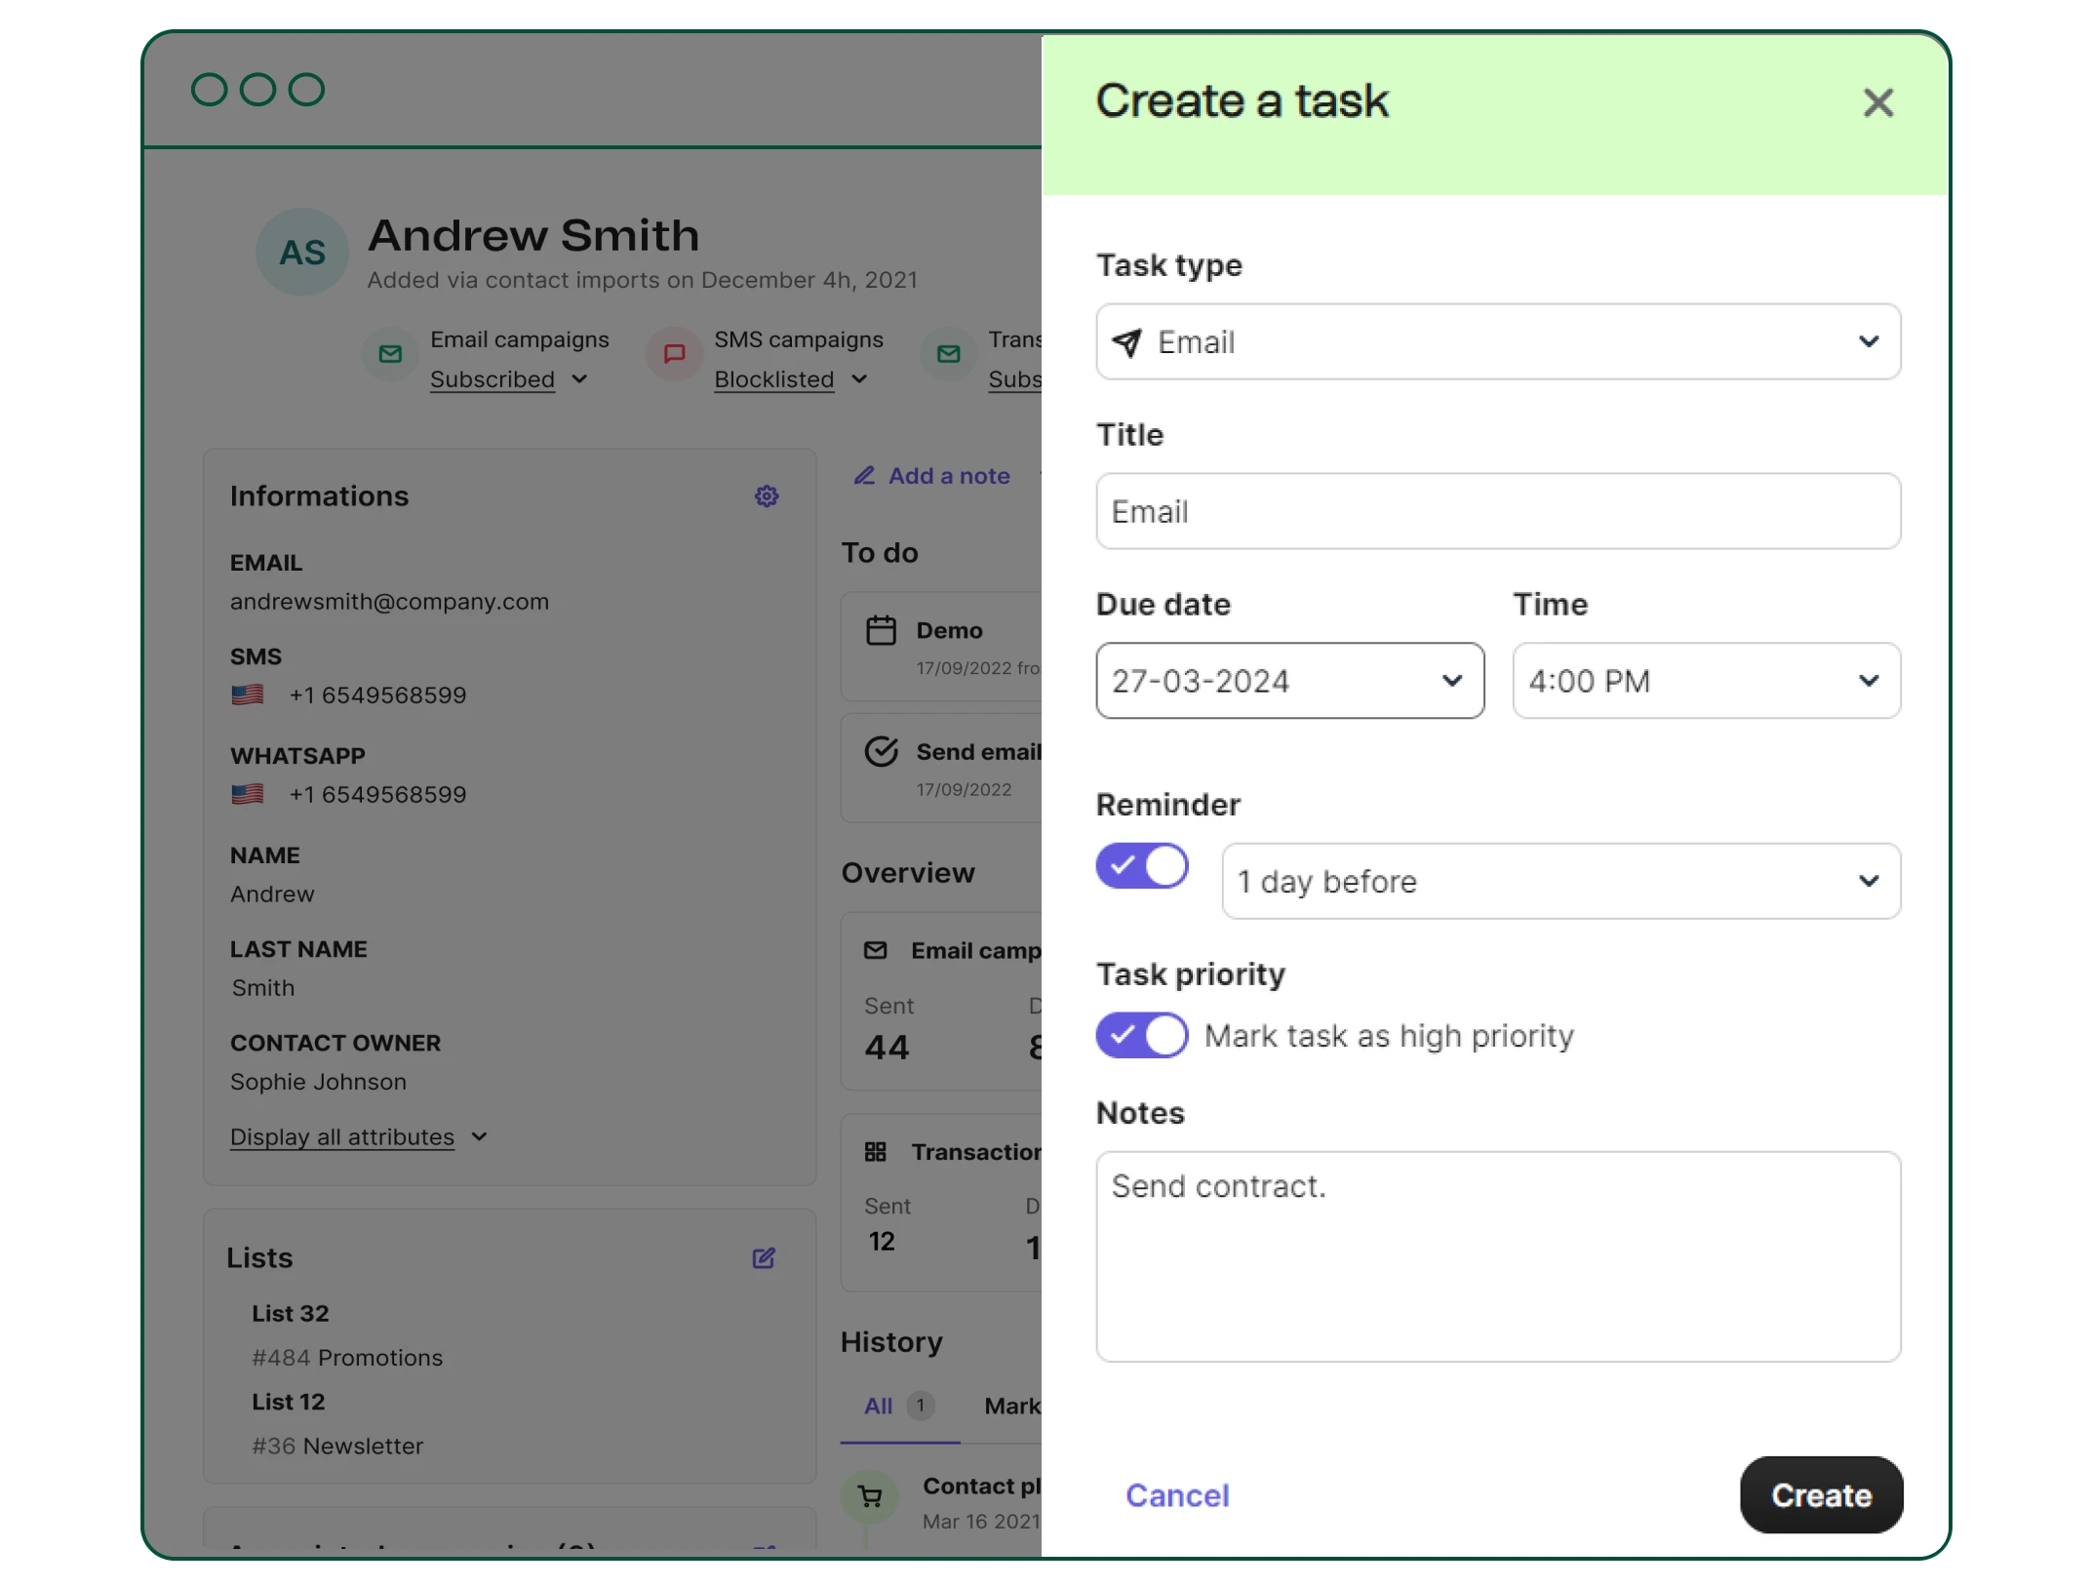Image resolution: width=2091 pixels, height=1588 pixels.
Task: Click inside the Notes text area
Action: pos(1498,1258)
